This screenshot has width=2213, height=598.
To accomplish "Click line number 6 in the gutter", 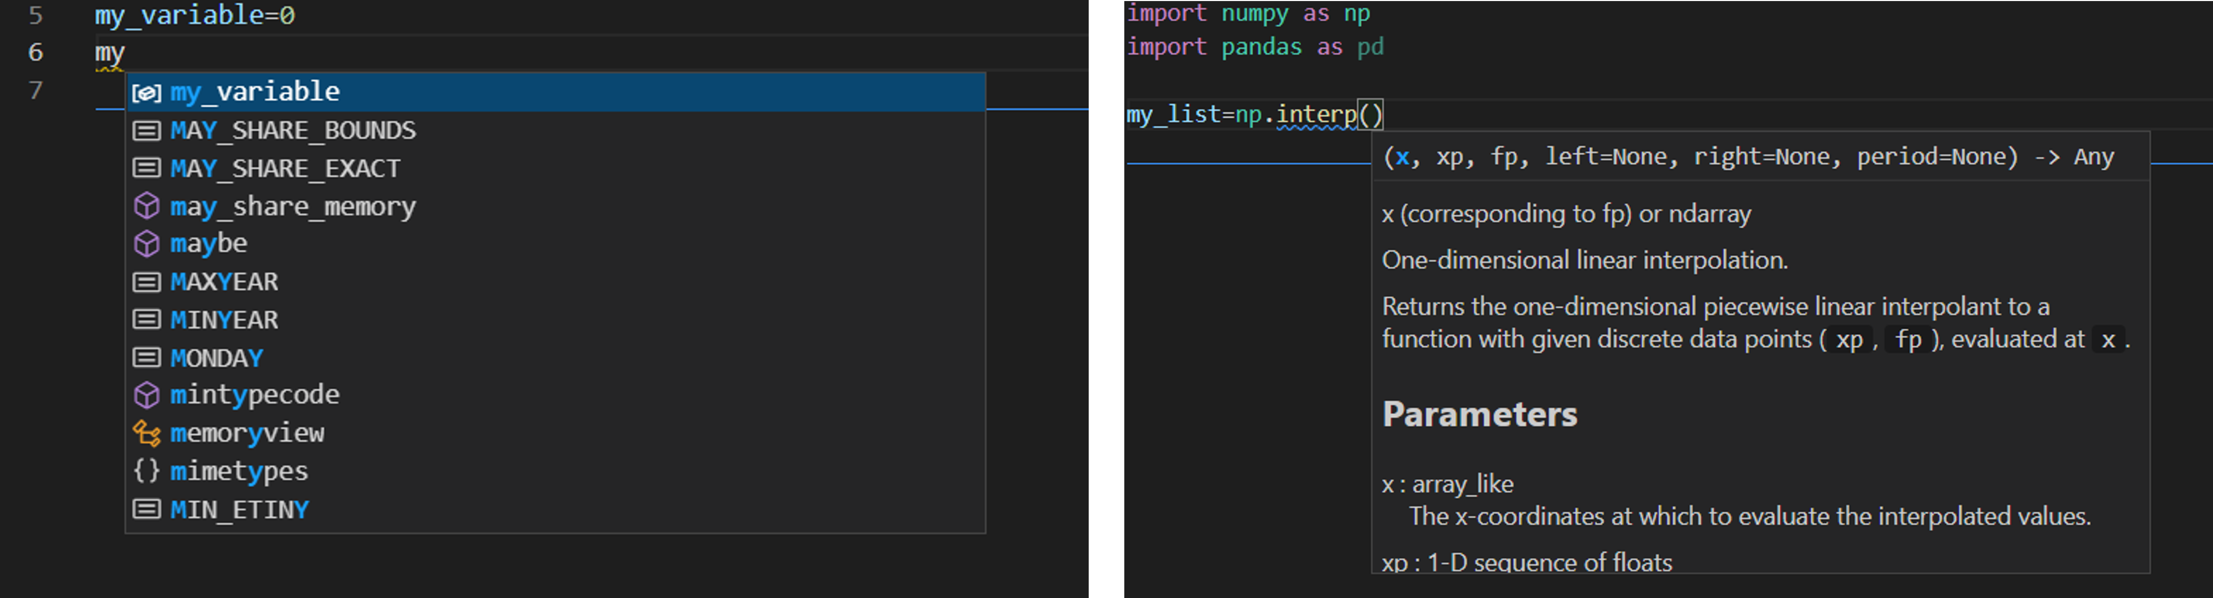I will click(35, 52).
